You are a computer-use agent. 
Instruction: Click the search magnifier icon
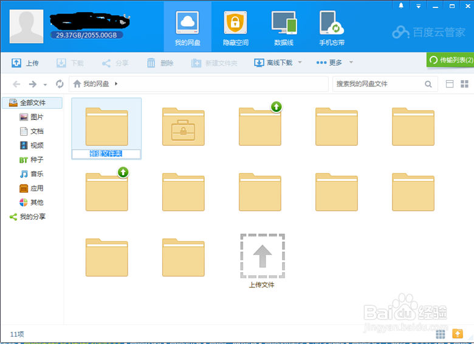click(428, 84)
